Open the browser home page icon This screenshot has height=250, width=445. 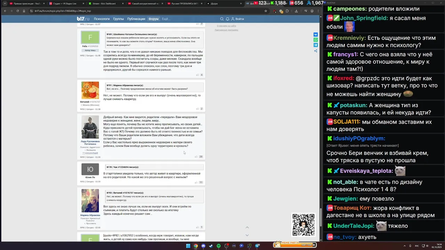tap(24, 11)
